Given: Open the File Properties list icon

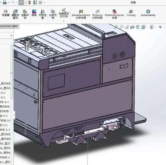Looking at the screenshot, I should tap(35, 2).
